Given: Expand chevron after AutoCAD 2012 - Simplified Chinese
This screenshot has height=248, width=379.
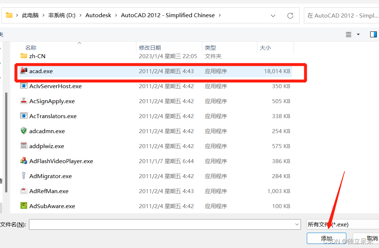Looking at the screenshot, I should coord(220,15).
